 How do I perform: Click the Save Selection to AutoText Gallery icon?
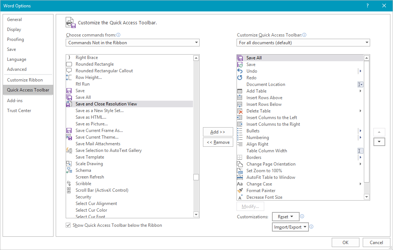click(69, 150)
